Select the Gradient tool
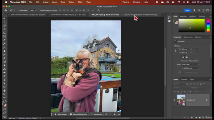The height and width of the screenshot is (120, 214). point(4,62)
